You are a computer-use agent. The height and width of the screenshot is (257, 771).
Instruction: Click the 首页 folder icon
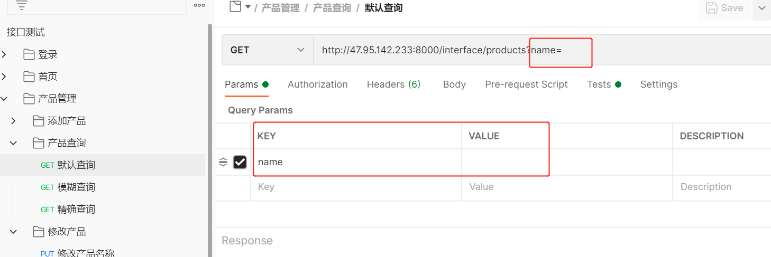point(30,77)
